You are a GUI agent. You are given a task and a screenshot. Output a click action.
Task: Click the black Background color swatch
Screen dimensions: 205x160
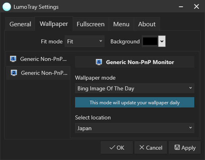click(x=150, y=41)
